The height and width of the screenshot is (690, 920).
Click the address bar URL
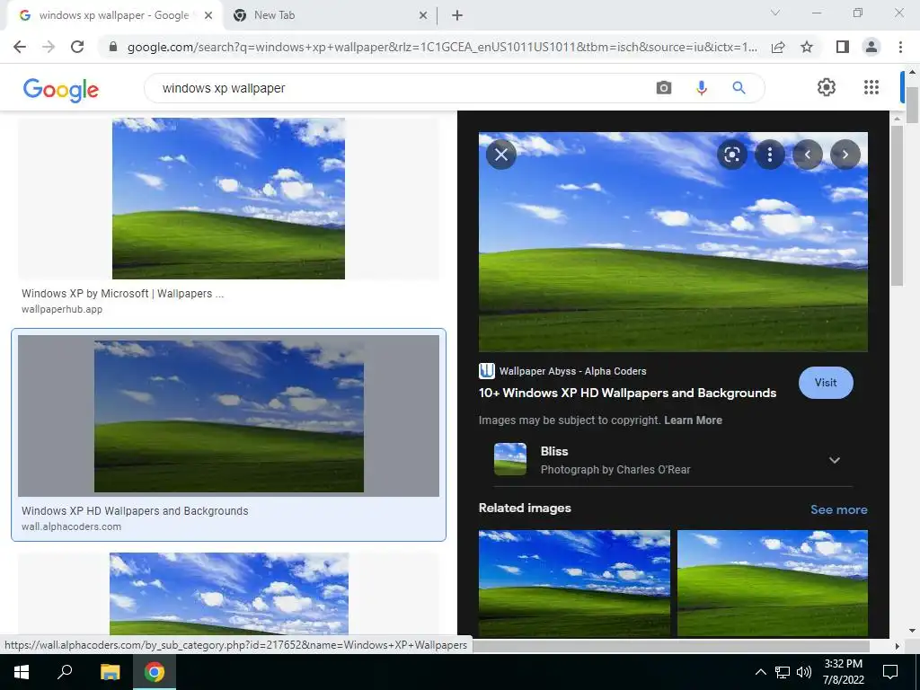(442, 47)
